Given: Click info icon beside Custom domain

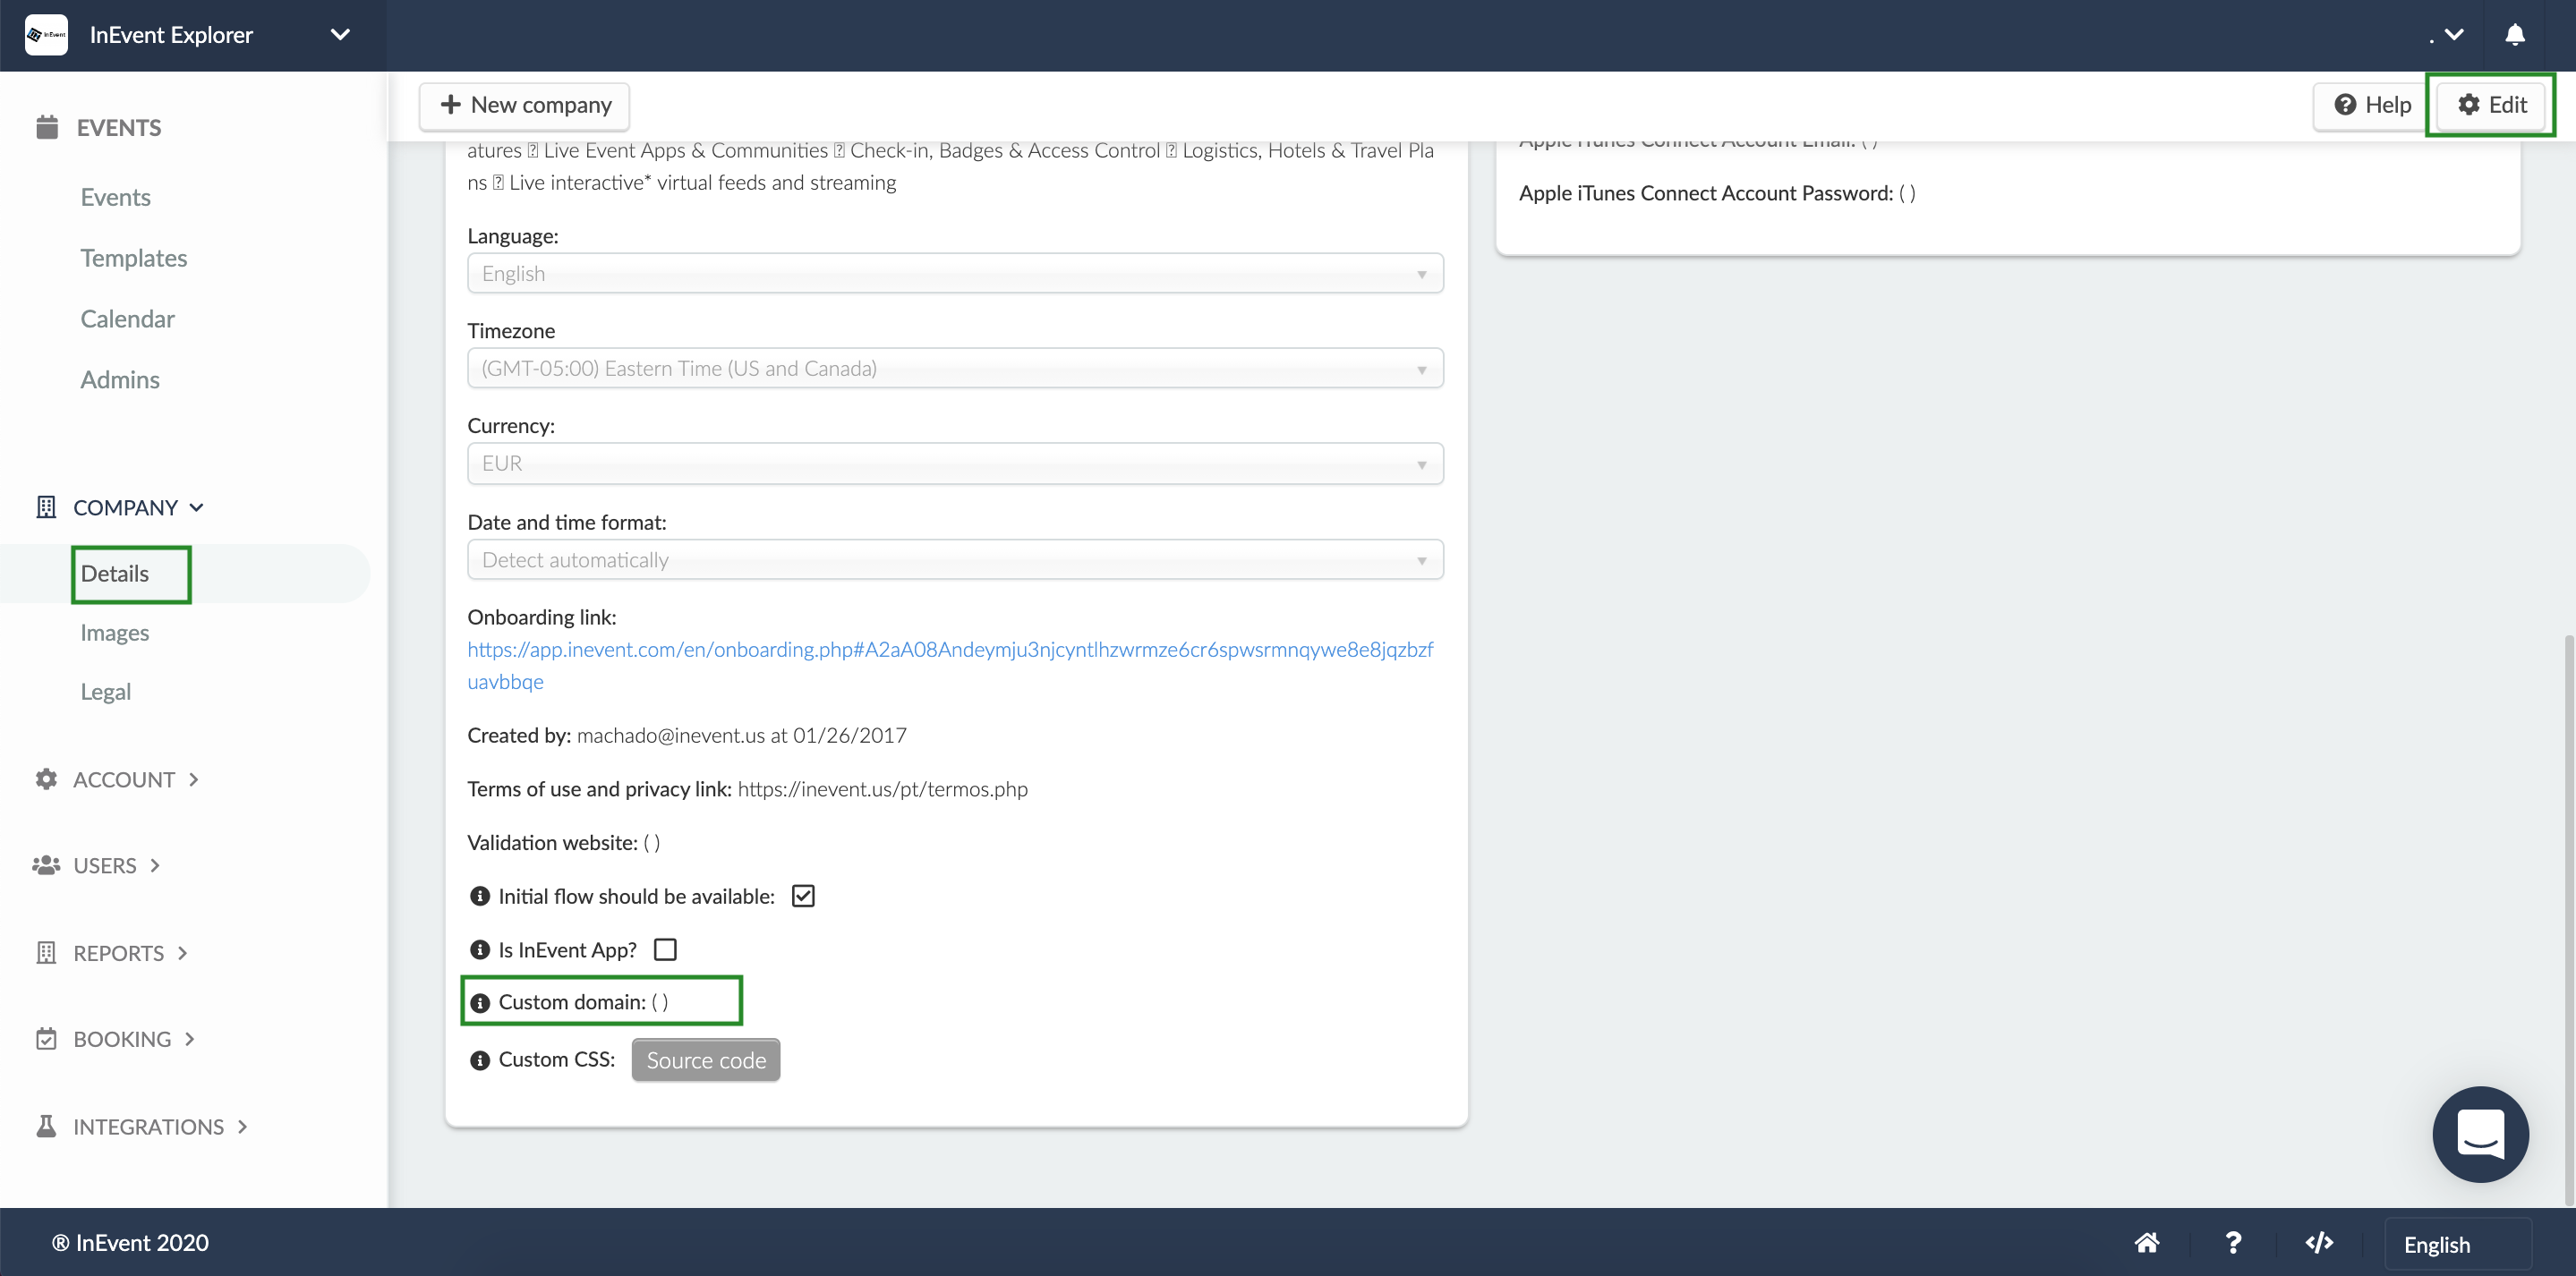Looking at the screenshot, I should coord(480,1003).
